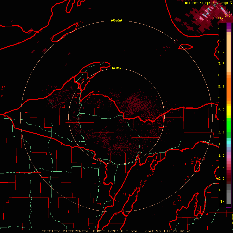Click the 0.2 color scale value
The height and width of the screenshot is (233, 233).
221,167
